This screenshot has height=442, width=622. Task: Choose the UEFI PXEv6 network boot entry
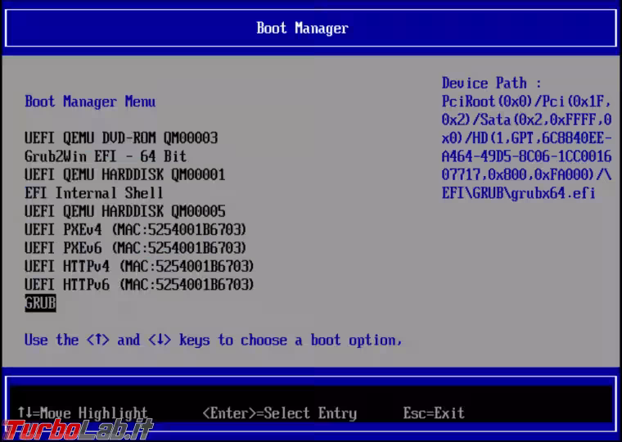coord(135,247)
